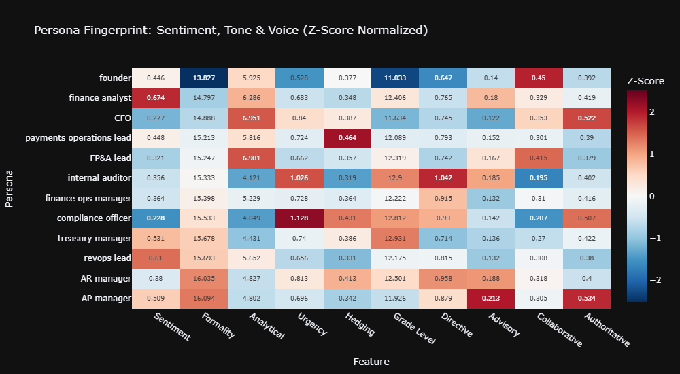The width and height of the screenshot is (680, 374).
Task: Click the FP&A lead Analytical cell 6.981
Action: pos(254,158)
